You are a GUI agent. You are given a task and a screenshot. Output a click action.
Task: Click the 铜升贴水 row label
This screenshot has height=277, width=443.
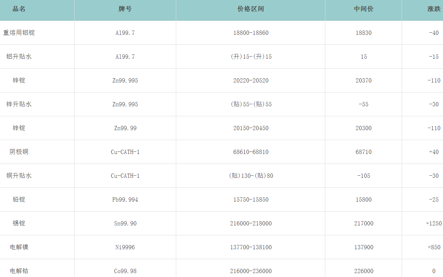[x=19, y=176]
